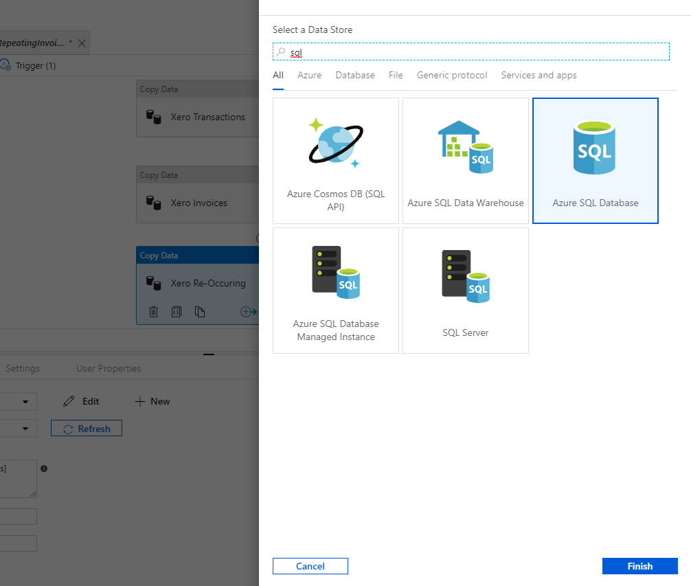This screenshot has height=586, width=691.
Task: Click the plus icon beside New
Action: (x=139, y=401)
